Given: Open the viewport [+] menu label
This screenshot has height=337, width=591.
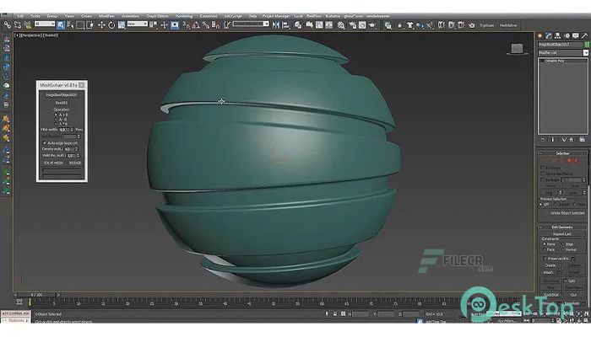Looking at the screenshot, I should pos(17,35).
